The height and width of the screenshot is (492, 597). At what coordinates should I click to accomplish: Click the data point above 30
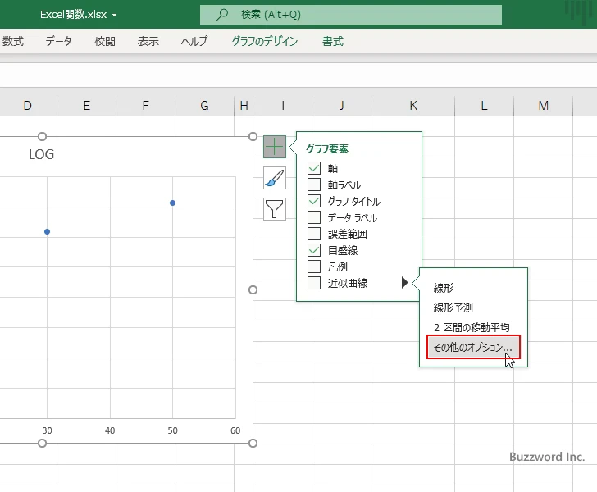pos(48,231)
